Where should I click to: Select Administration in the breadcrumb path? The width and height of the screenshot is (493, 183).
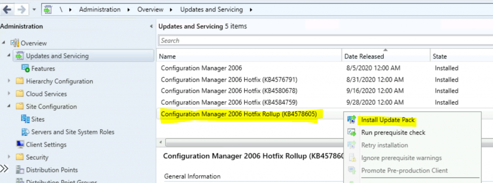(x=100, y=10)
